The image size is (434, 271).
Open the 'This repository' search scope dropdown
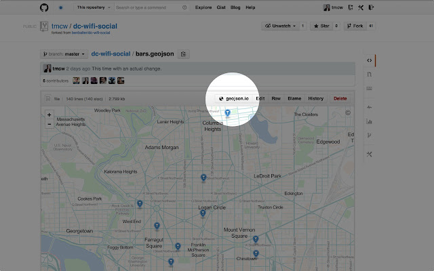tap(94, 7)
